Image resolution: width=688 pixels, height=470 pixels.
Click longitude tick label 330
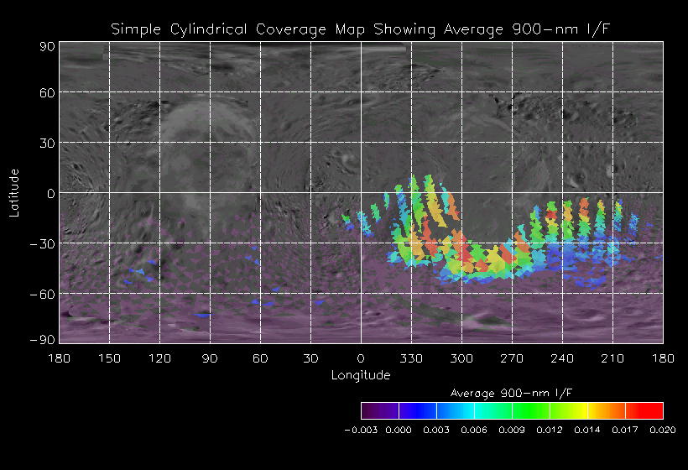(x=411, y=358)
